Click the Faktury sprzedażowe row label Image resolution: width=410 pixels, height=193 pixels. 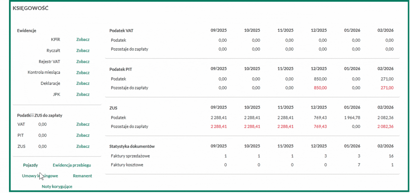(x=130, y=156)
